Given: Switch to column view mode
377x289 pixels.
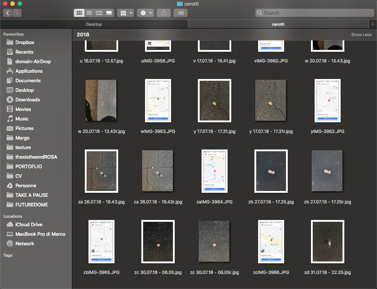Looking at the screenshot, I should (99, 13).
